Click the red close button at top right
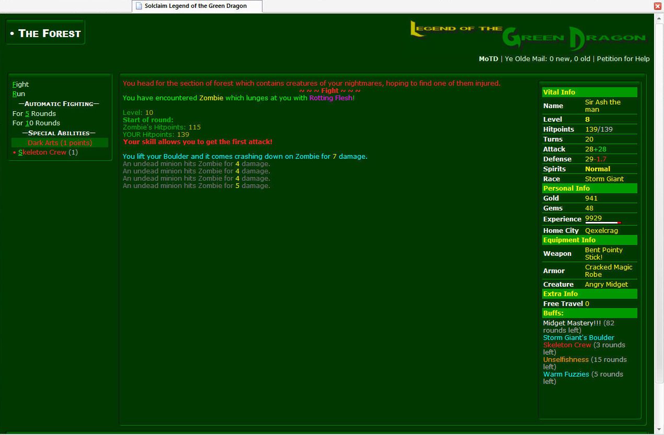 658,6
